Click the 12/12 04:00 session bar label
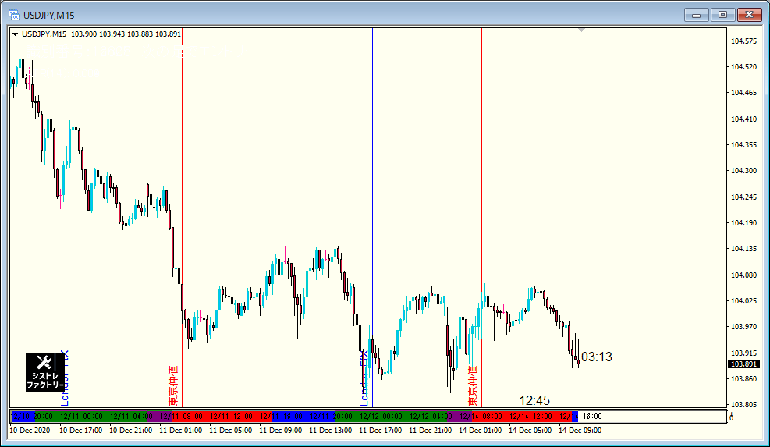Viewport: 770px width, 447px height. tap(431, 417)
